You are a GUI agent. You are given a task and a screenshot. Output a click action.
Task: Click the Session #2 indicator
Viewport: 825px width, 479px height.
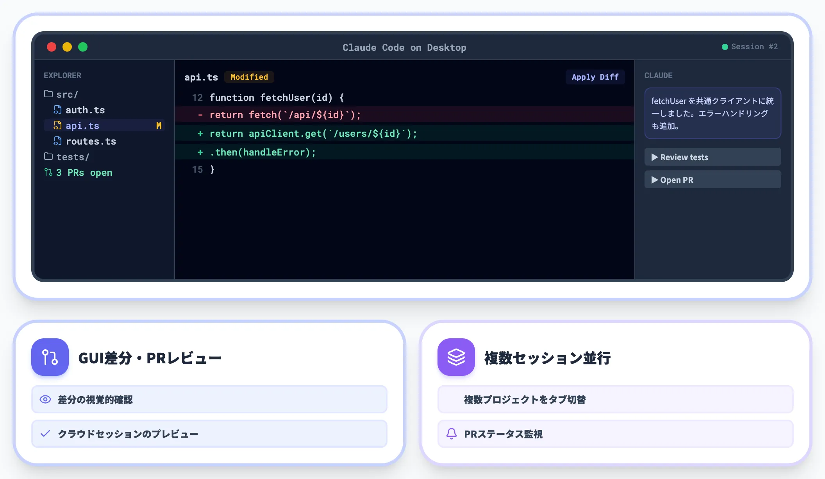coord(750,47)
